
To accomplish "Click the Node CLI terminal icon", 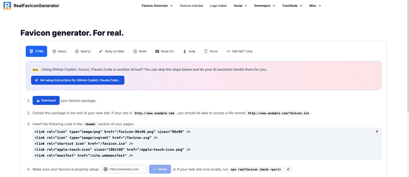I will coord(157,51).
